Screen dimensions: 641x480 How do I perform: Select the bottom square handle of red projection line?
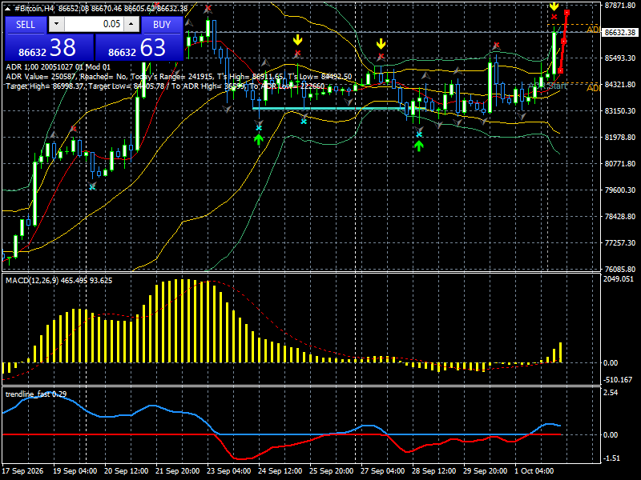point(560,71)
